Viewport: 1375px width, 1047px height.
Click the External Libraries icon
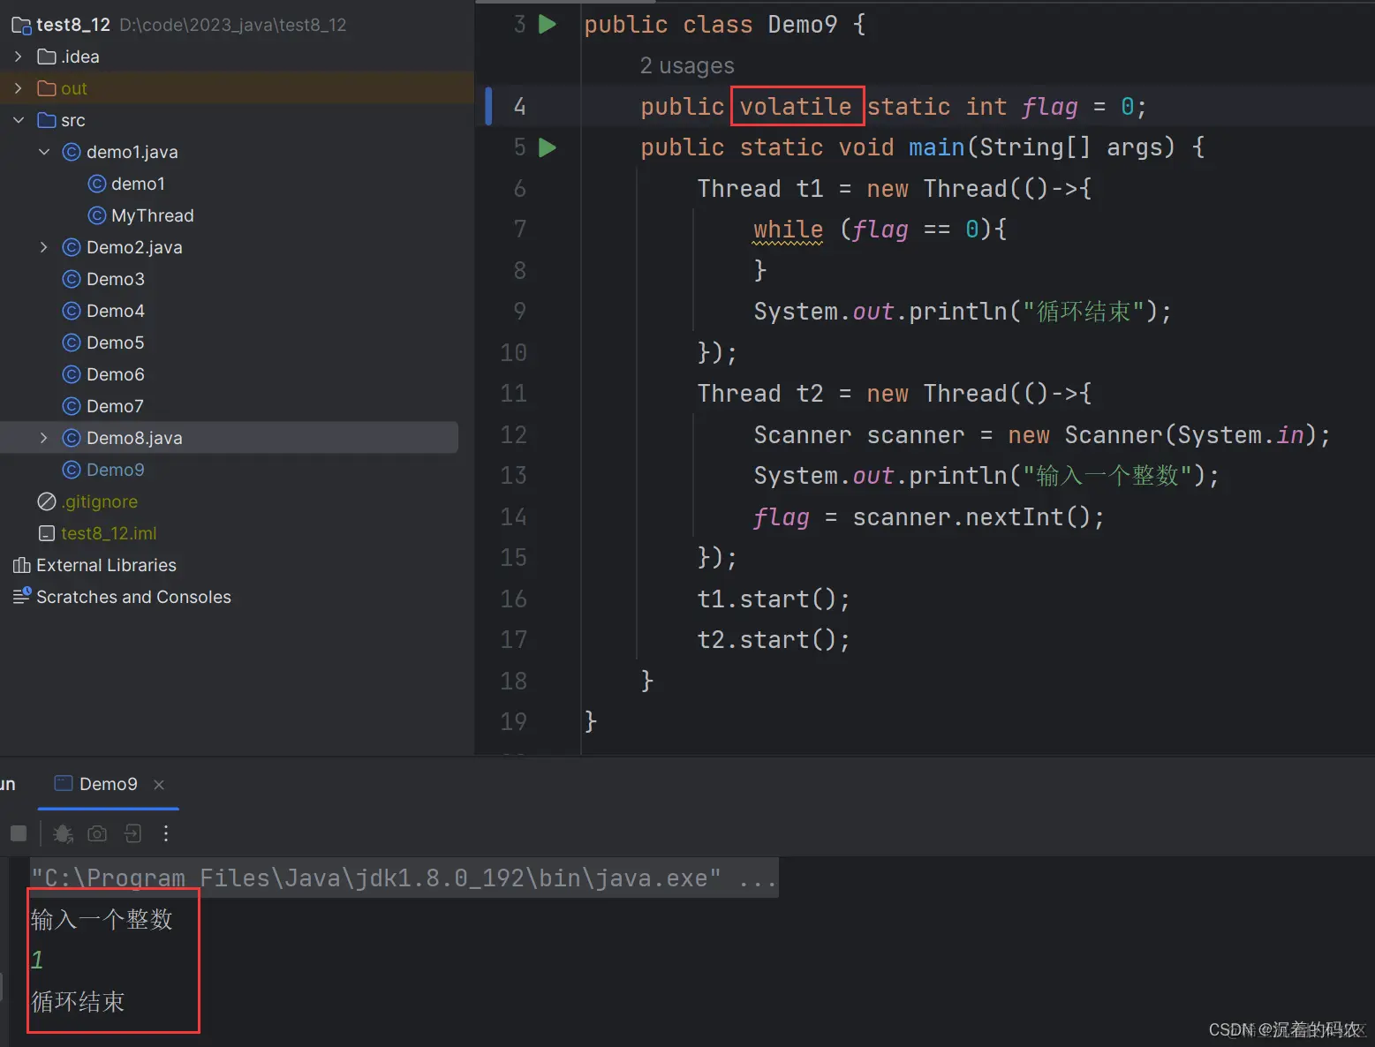tap(22, 565)
